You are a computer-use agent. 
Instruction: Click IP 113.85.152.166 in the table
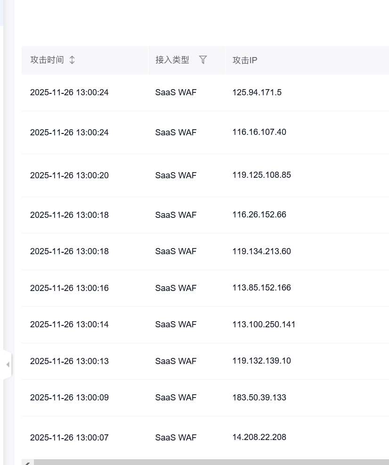click(261, 288)
